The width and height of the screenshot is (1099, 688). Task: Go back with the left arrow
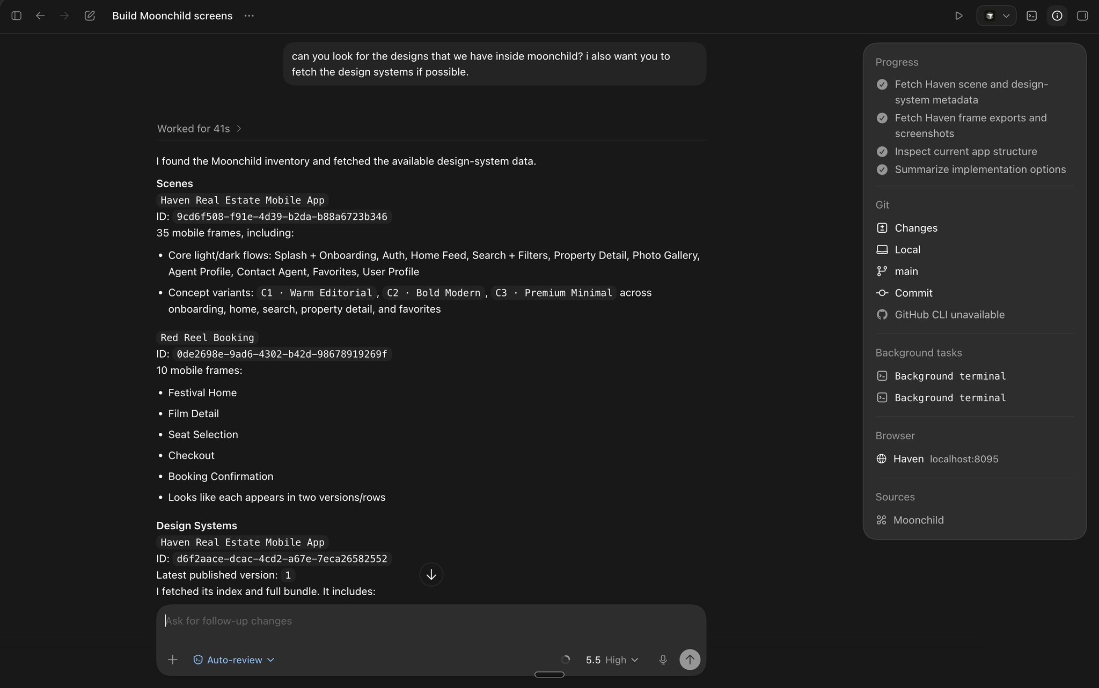[40, 16]
